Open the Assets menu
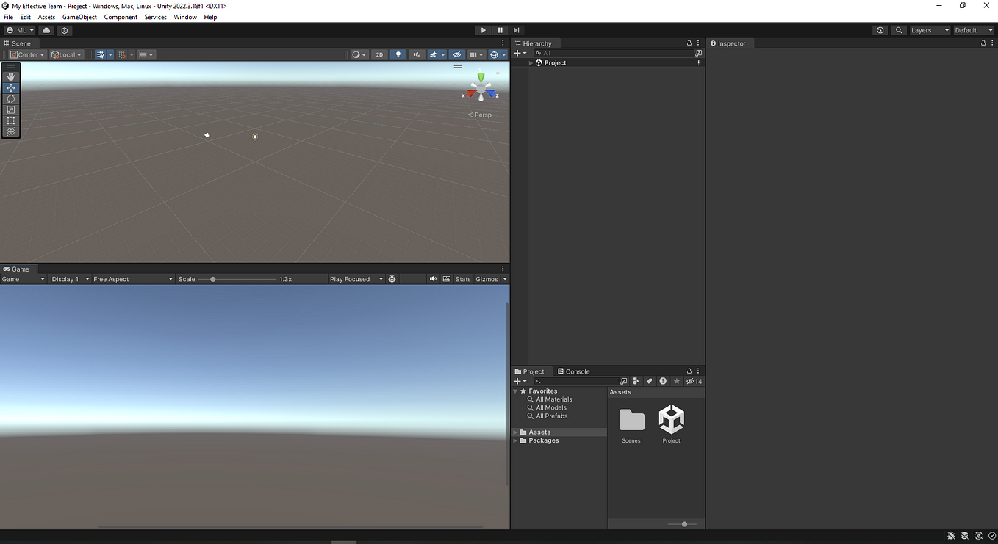The width and height of the screenshot is (998, 544). [x=46, y=17]
